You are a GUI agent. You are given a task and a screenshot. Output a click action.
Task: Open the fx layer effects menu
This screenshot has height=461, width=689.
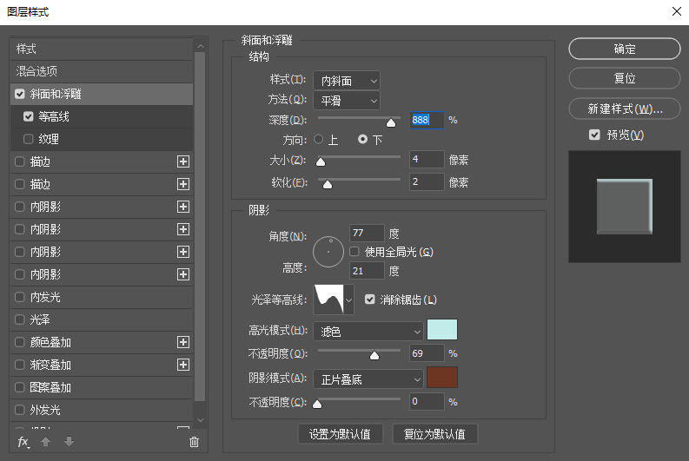click(23, 442)
